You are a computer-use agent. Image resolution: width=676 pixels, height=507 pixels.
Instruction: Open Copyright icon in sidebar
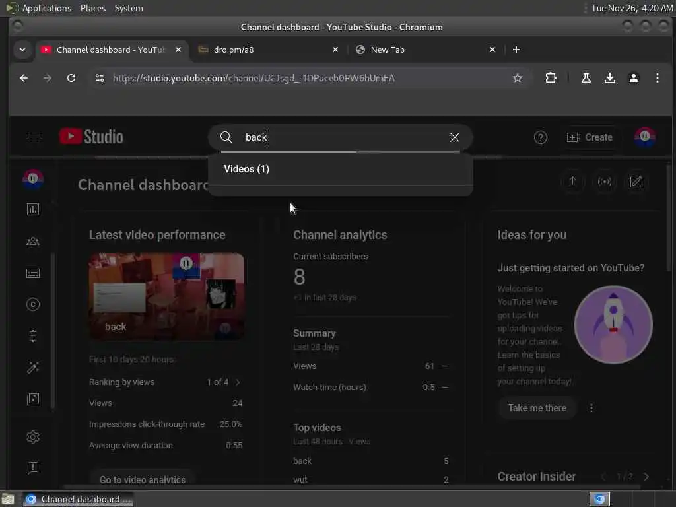pyautogui.click(x=33, y=305)
